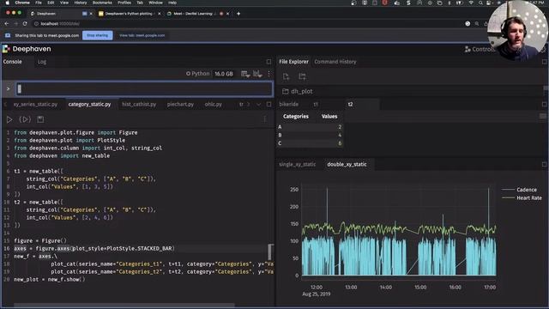Maximize the editor panel
The image size is (549, 309).
[x=268, y=105]
